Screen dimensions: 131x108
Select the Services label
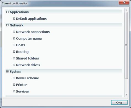point(22,91)
